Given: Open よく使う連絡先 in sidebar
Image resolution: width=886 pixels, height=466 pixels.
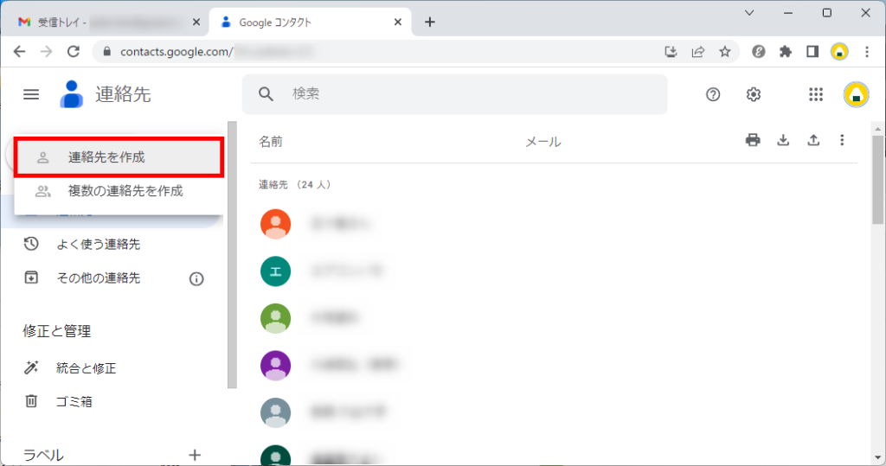Looking at the screenshot, I should click(98, 245).
